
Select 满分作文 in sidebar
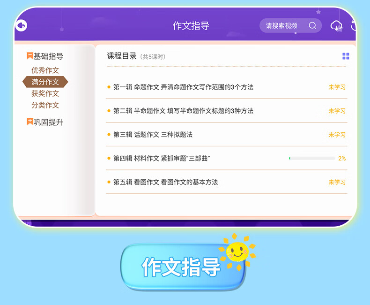pos(45,82)
